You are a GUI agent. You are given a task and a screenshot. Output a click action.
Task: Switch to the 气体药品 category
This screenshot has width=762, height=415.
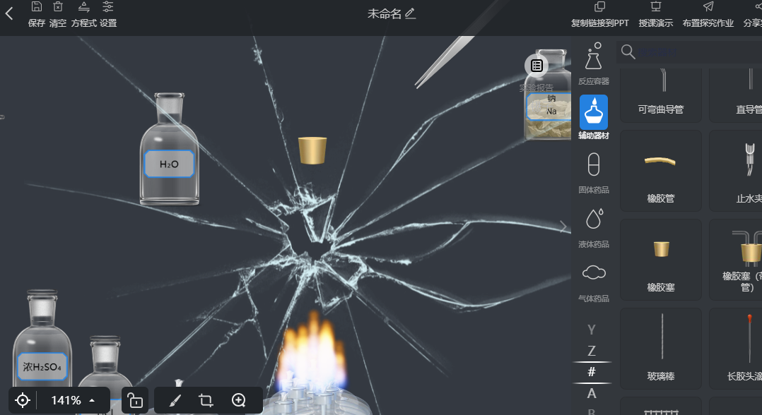click(593, 282)
